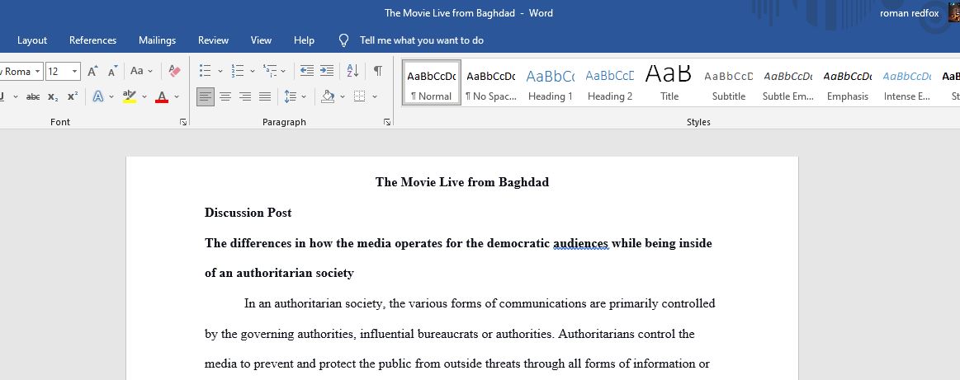Align text to the right

(245, 96)
